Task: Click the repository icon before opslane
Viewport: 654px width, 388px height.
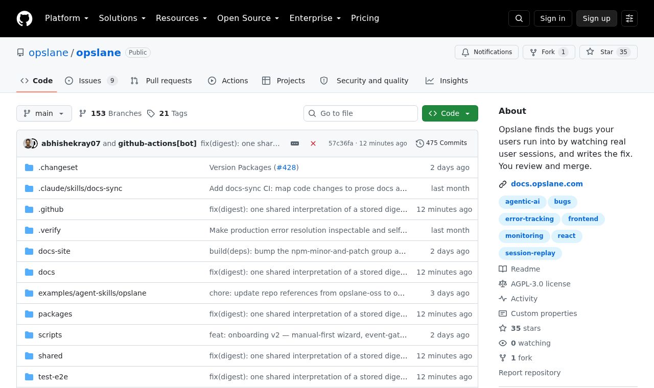Action: [20, 53]
